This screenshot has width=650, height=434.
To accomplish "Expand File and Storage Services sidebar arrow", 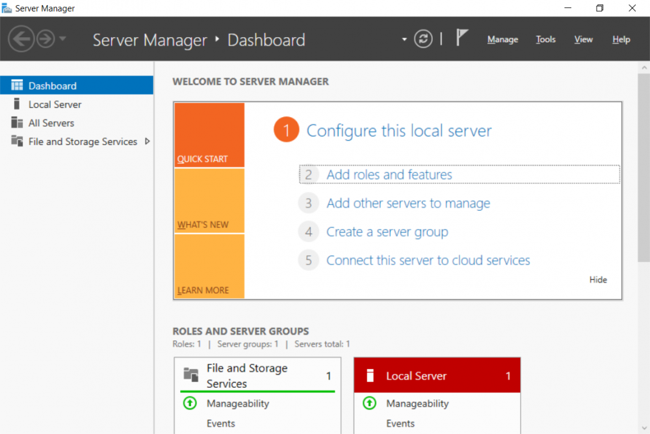I will click(x=147, y=141).
